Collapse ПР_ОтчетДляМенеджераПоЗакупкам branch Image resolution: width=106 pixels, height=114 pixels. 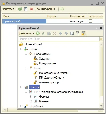click(x=26, y=92)
